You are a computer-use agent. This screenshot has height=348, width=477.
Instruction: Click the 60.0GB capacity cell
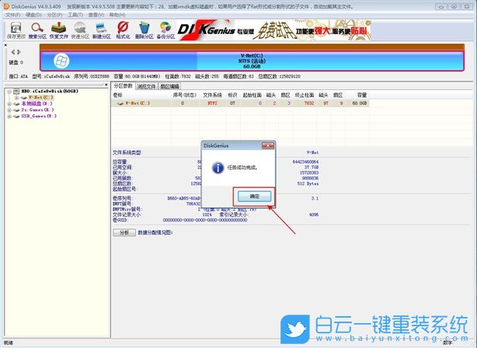coord(359,103)
